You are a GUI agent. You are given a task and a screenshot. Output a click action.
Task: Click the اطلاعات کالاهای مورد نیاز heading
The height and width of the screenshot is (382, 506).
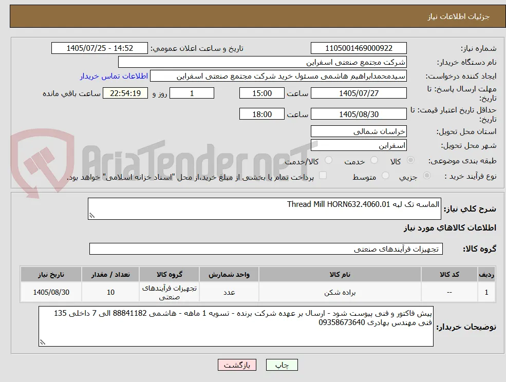tap(450, 228)
